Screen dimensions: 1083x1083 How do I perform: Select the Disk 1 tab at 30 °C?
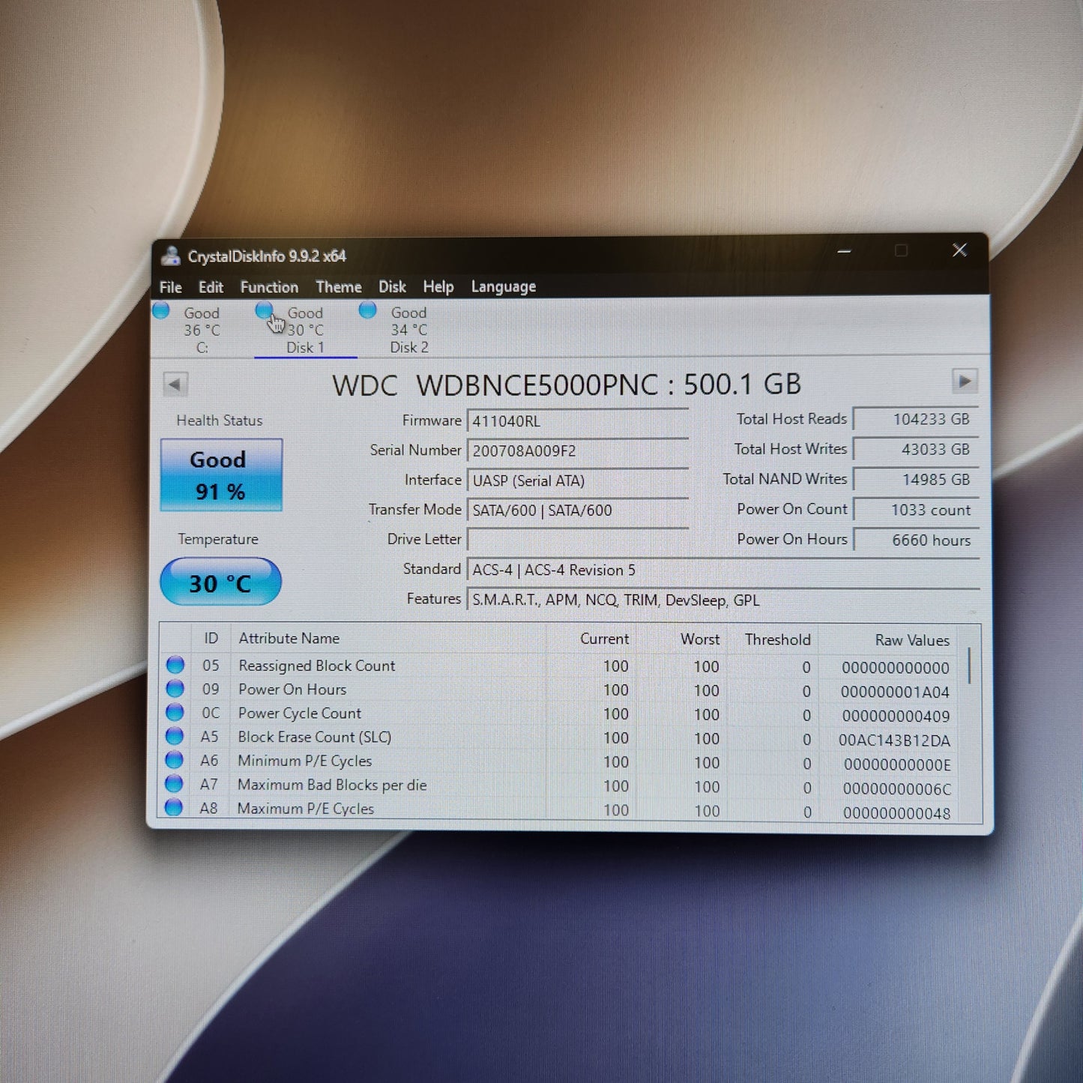[x=305, y=330]
